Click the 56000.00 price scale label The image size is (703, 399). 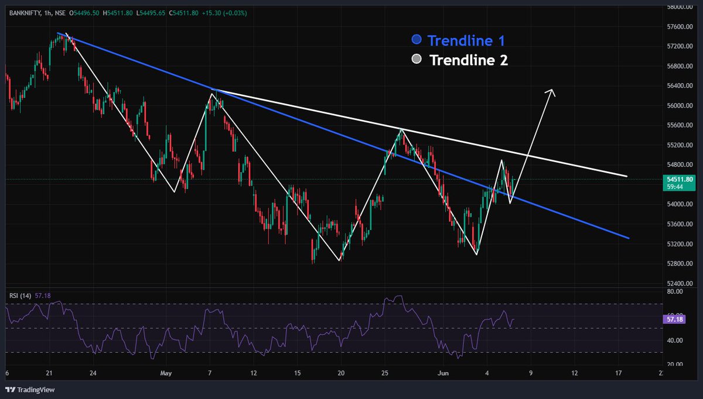coord(680,106)
